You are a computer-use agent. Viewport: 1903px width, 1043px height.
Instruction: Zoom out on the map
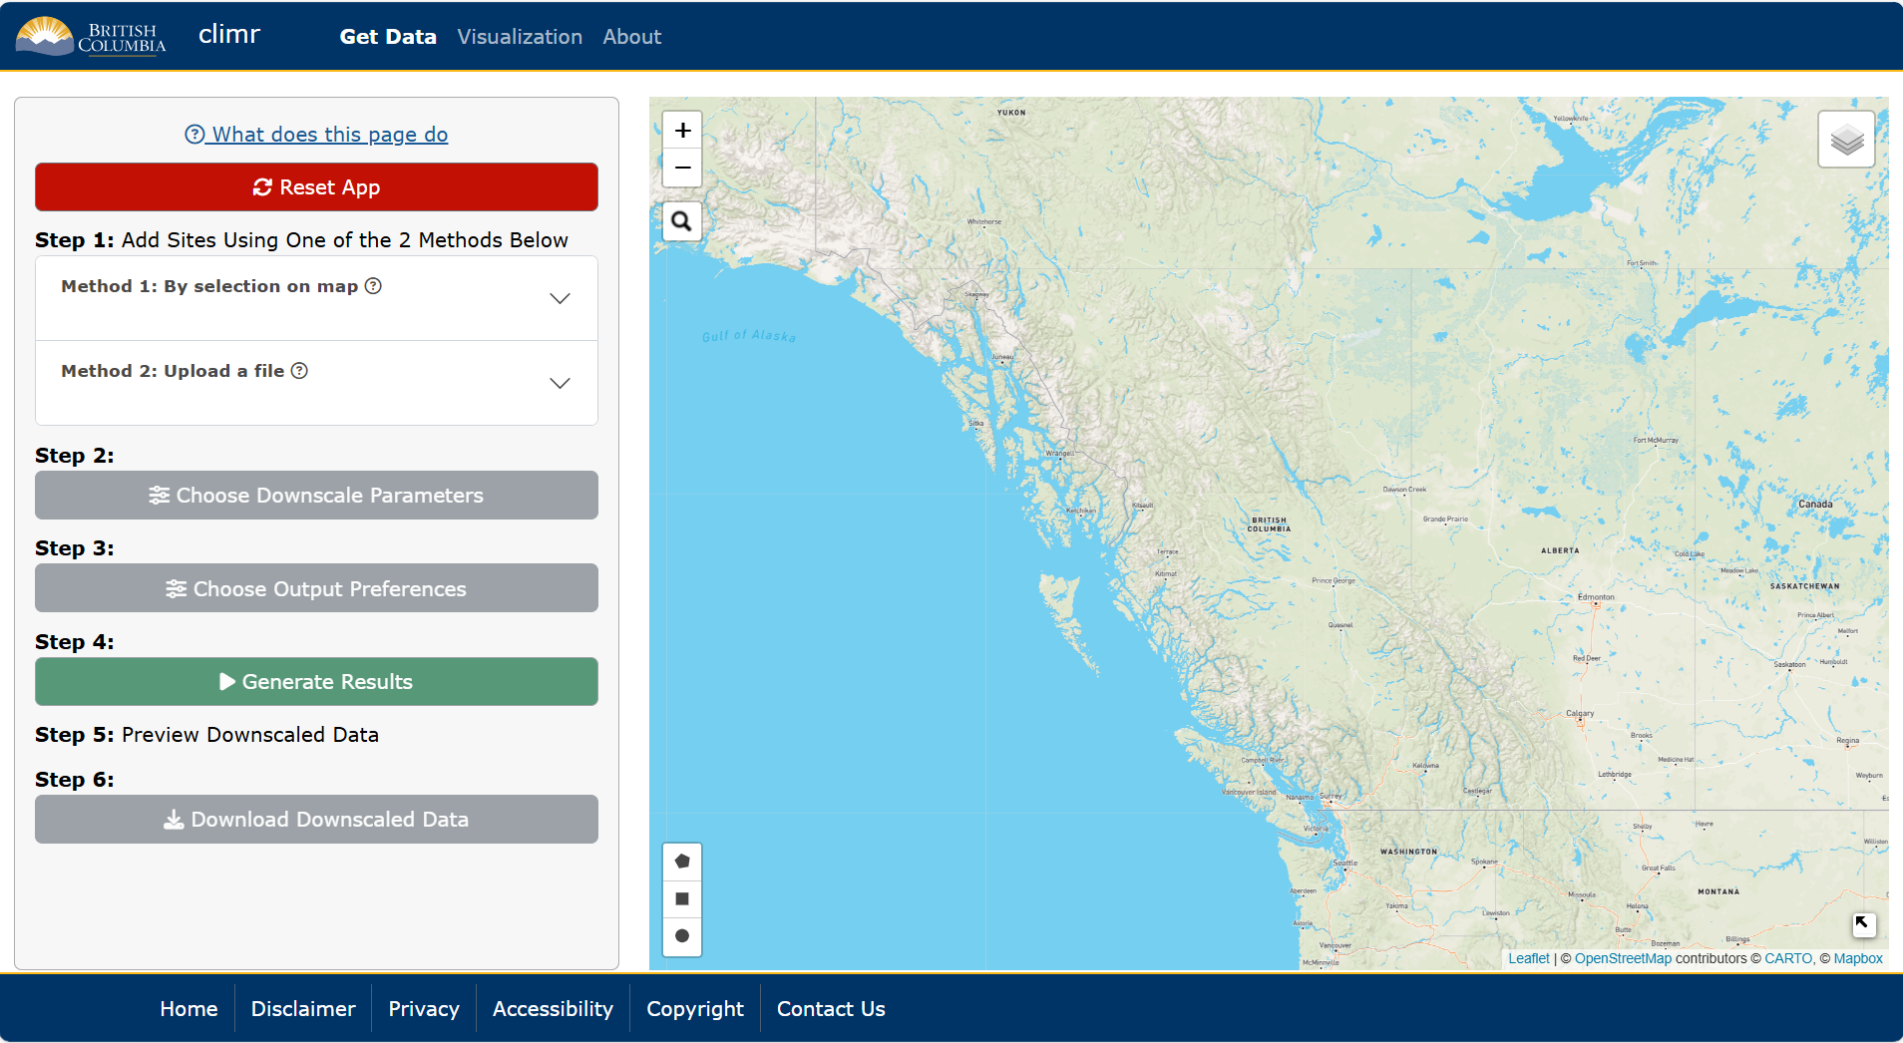(x=682, y=168)
